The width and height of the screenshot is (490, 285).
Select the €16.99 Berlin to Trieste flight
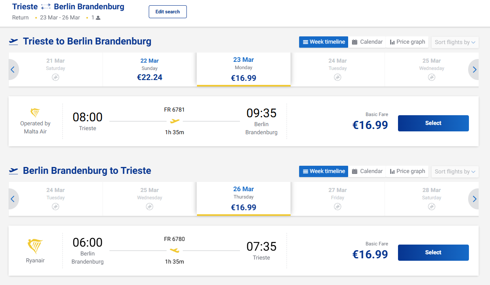point(433,253)
